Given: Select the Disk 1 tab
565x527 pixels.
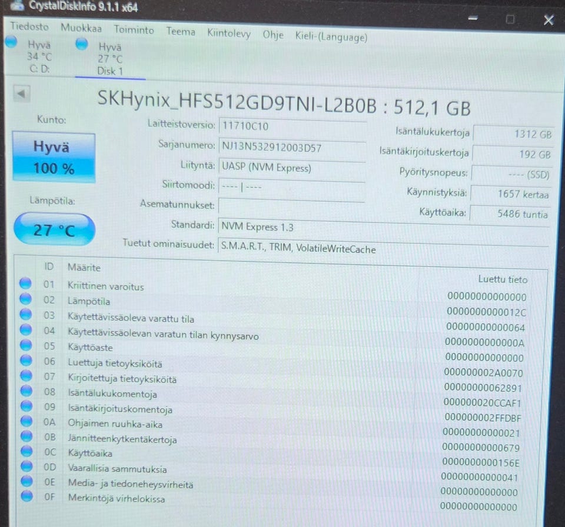Looking at the screenshot, I should (110, 59).
